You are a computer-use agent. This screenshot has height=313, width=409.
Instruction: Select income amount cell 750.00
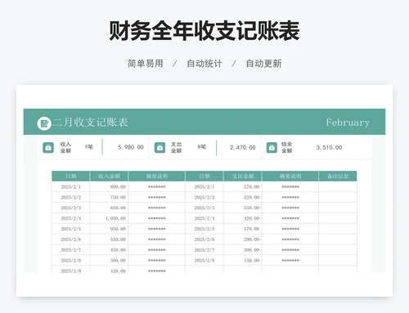pos(109,197)
